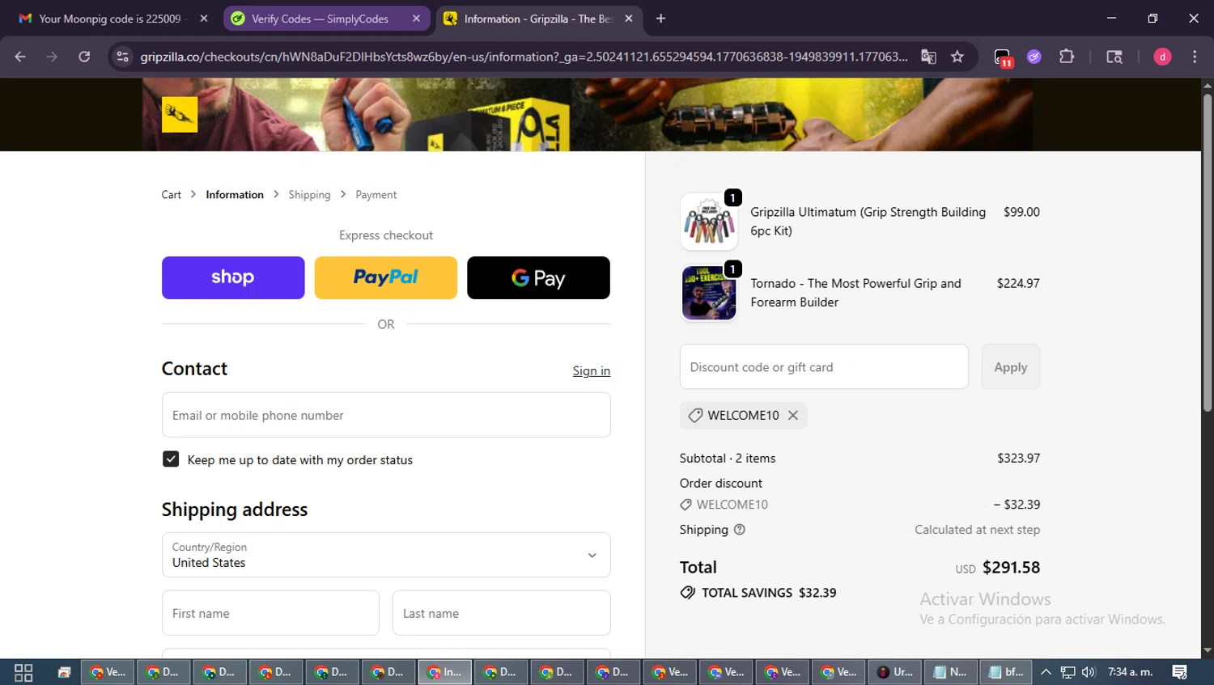Click Information in the checkout breadcrumb
The width and height of the screenshot is (1214, 685).
[235, 195]
